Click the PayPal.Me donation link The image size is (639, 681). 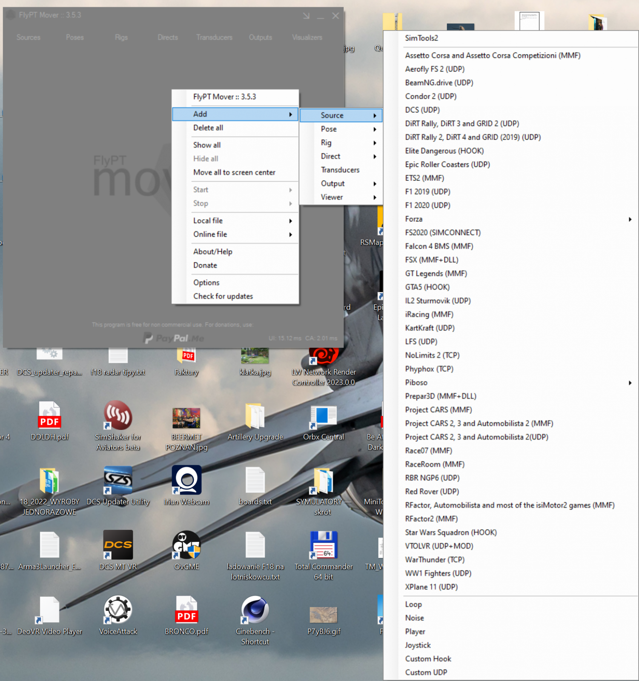pos(174,338)
